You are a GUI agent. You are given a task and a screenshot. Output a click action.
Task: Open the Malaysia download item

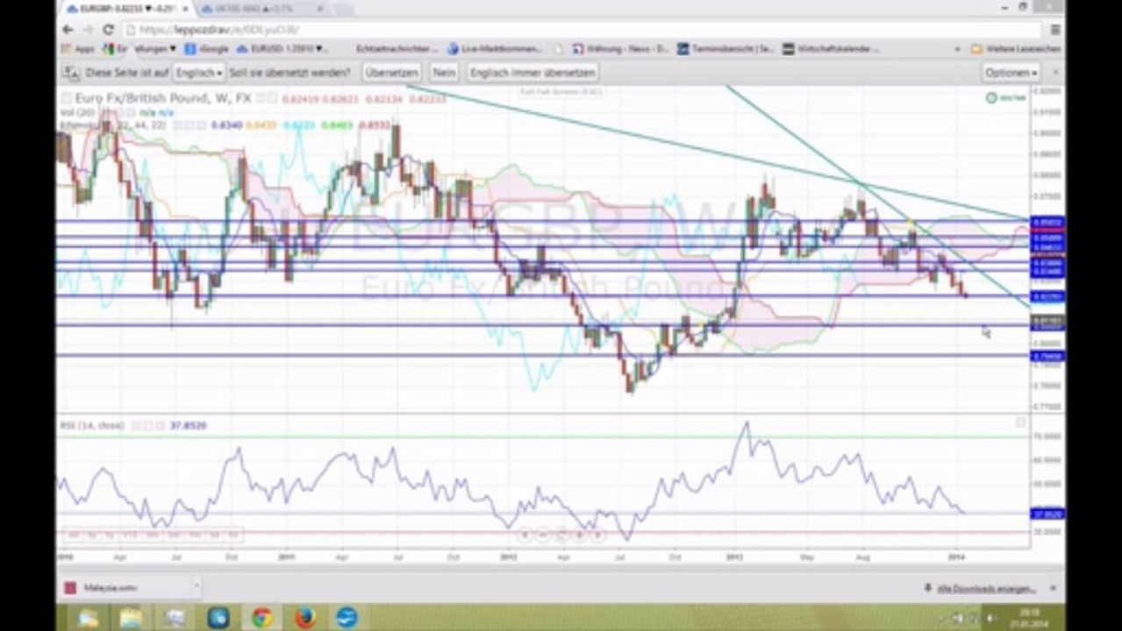[124, 588]
